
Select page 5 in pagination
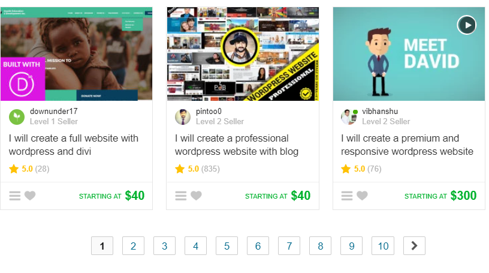[227, 246]
